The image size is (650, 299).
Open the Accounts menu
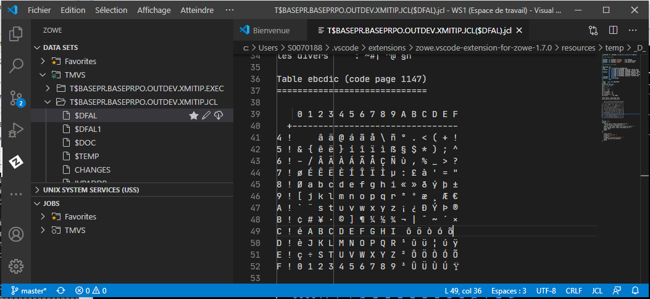point(15,234)
